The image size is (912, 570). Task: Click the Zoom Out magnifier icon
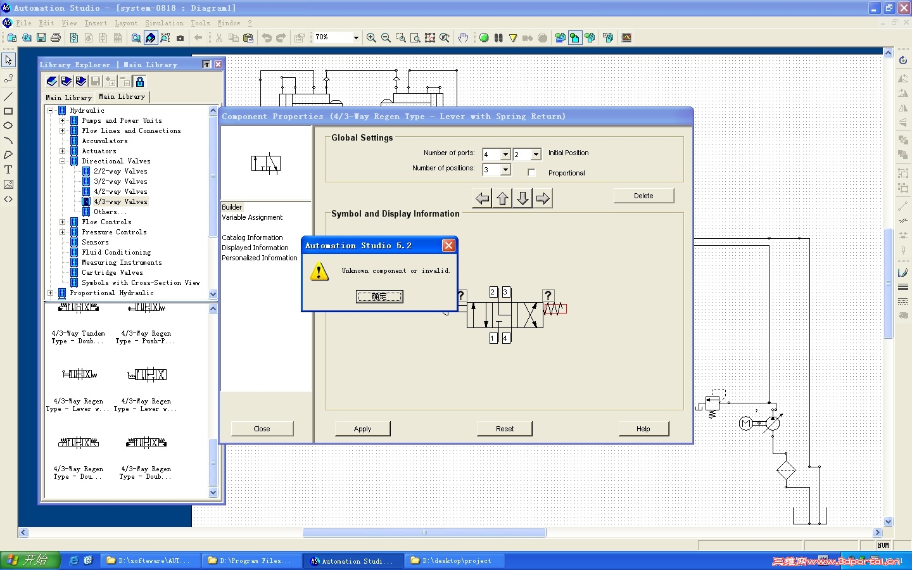386,38
